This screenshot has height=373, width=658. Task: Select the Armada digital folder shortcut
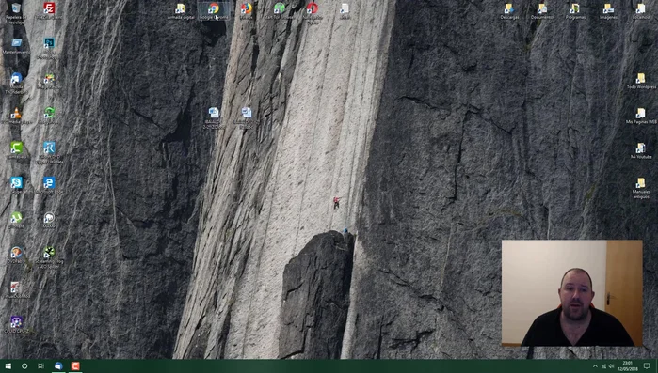181,11
